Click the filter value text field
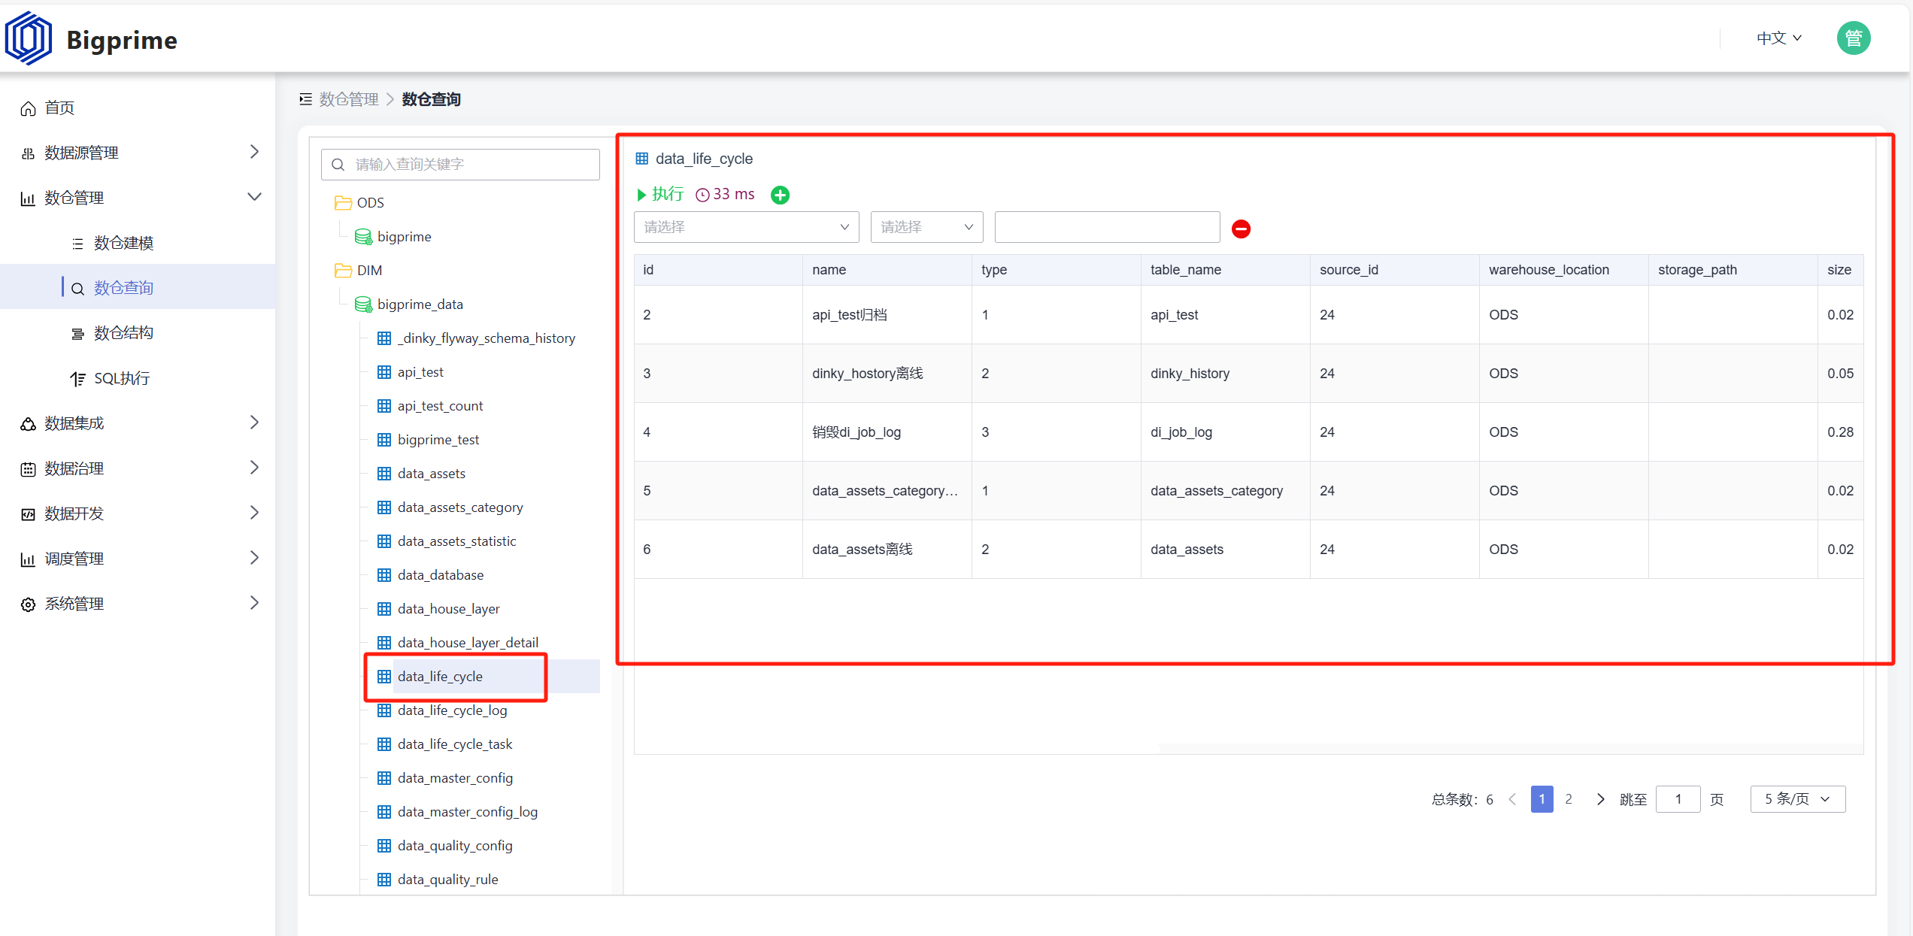 tap(1108, 227)
